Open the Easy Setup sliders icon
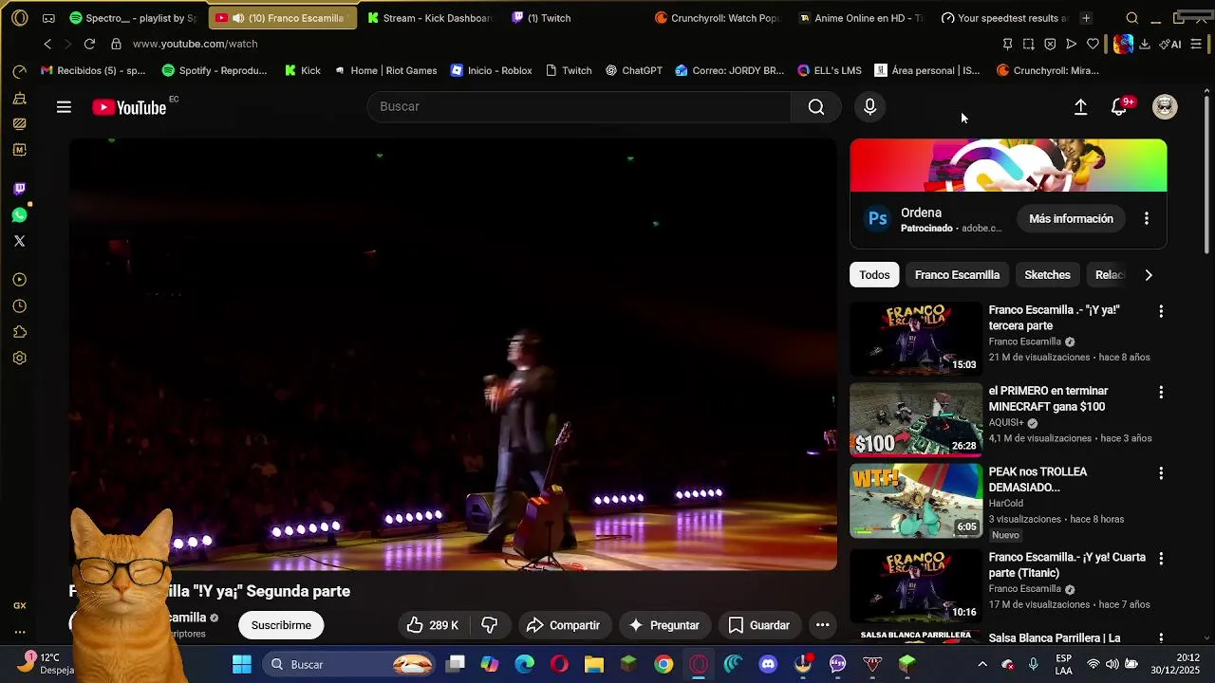This screenshot has height=683, width=1215. (1196, 44)
